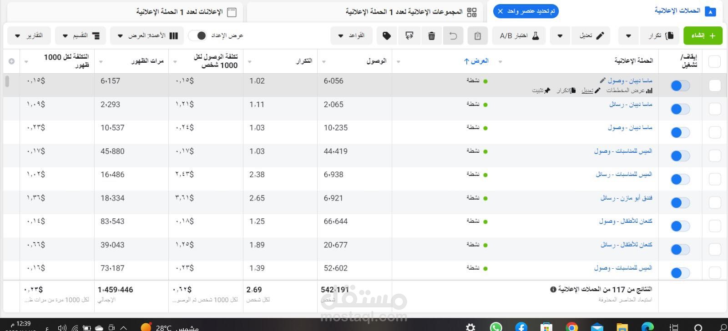This screenshot has width=728, height=331.
Task: Click the impressions value 83,543
Action: point(112,221)
